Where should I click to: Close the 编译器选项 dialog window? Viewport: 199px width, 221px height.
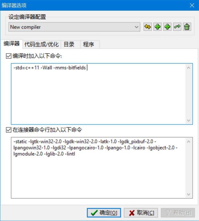tap(192, 5)
